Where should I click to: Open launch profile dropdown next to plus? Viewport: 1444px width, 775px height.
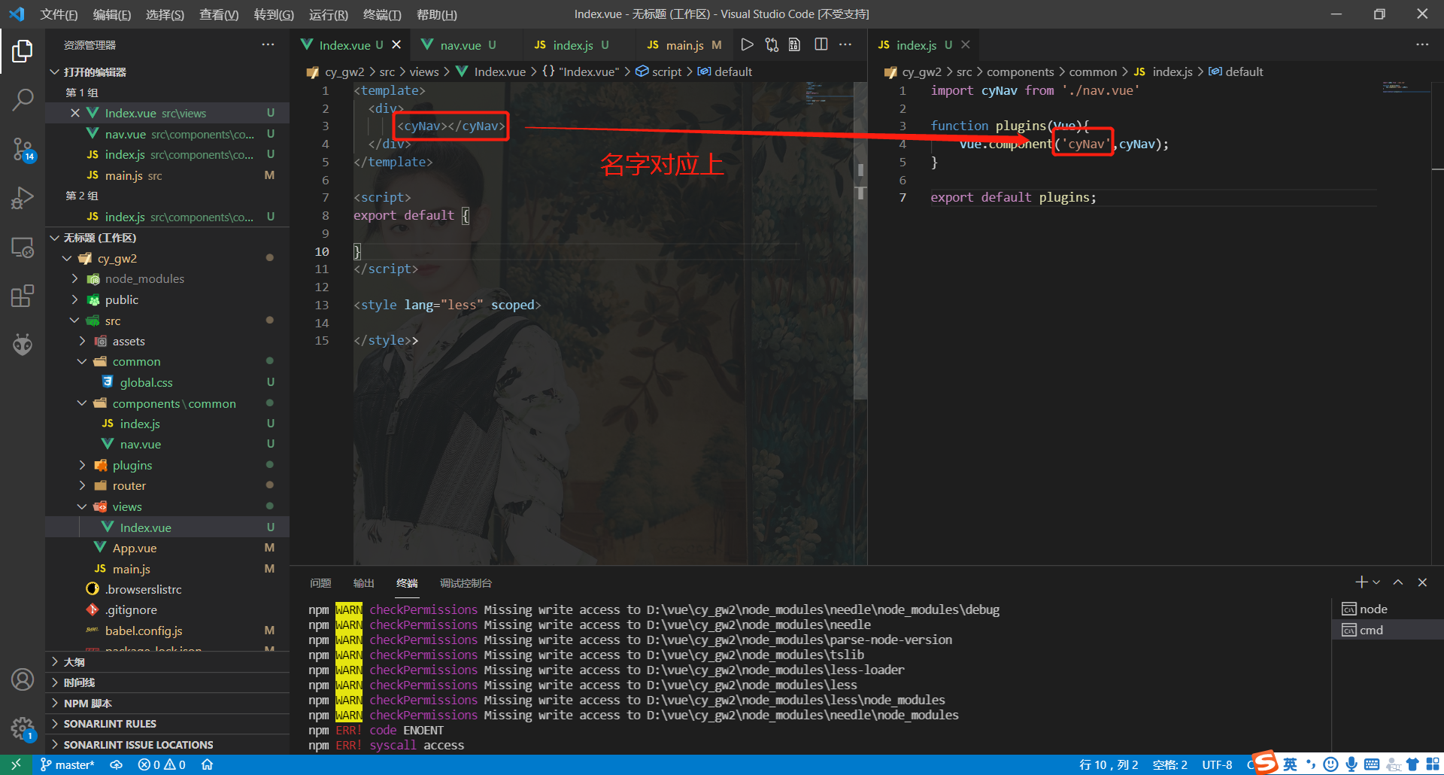(1376, 582)
